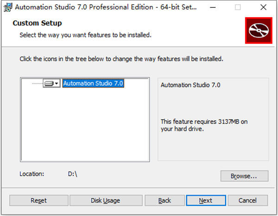This screenshot has height=216, width=278.
Task: Click the hard drive feature icon in tree
Action: tap(49, 84)
